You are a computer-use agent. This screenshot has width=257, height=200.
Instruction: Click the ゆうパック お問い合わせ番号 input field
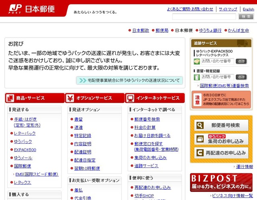pos(217,61)
